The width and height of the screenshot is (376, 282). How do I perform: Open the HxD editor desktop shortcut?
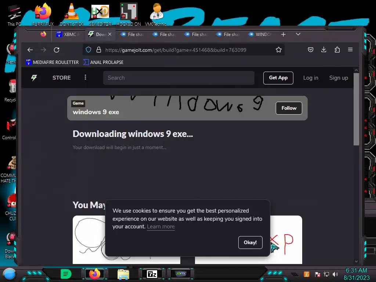(x=100, y=14)
